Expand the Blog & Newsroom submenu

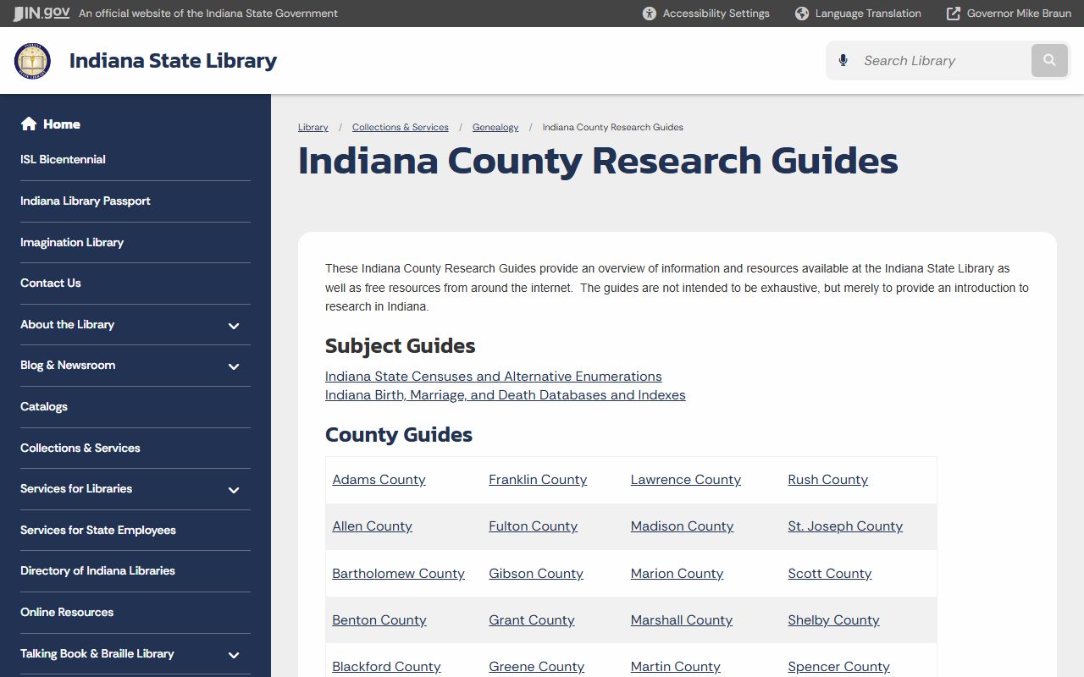234,366
